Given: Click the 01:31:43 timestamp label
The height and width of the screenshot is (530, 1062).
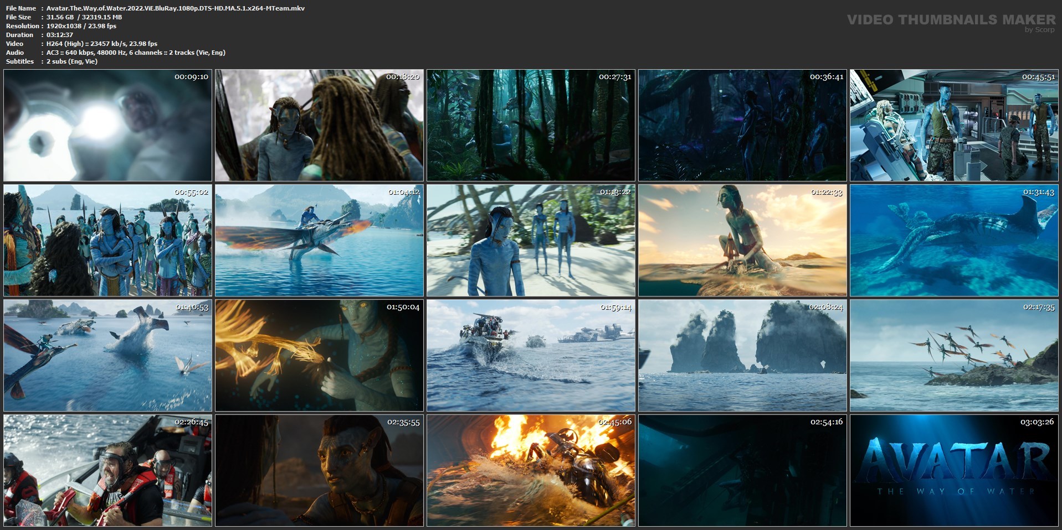Looking at the screenshot, I should 1038,192.
